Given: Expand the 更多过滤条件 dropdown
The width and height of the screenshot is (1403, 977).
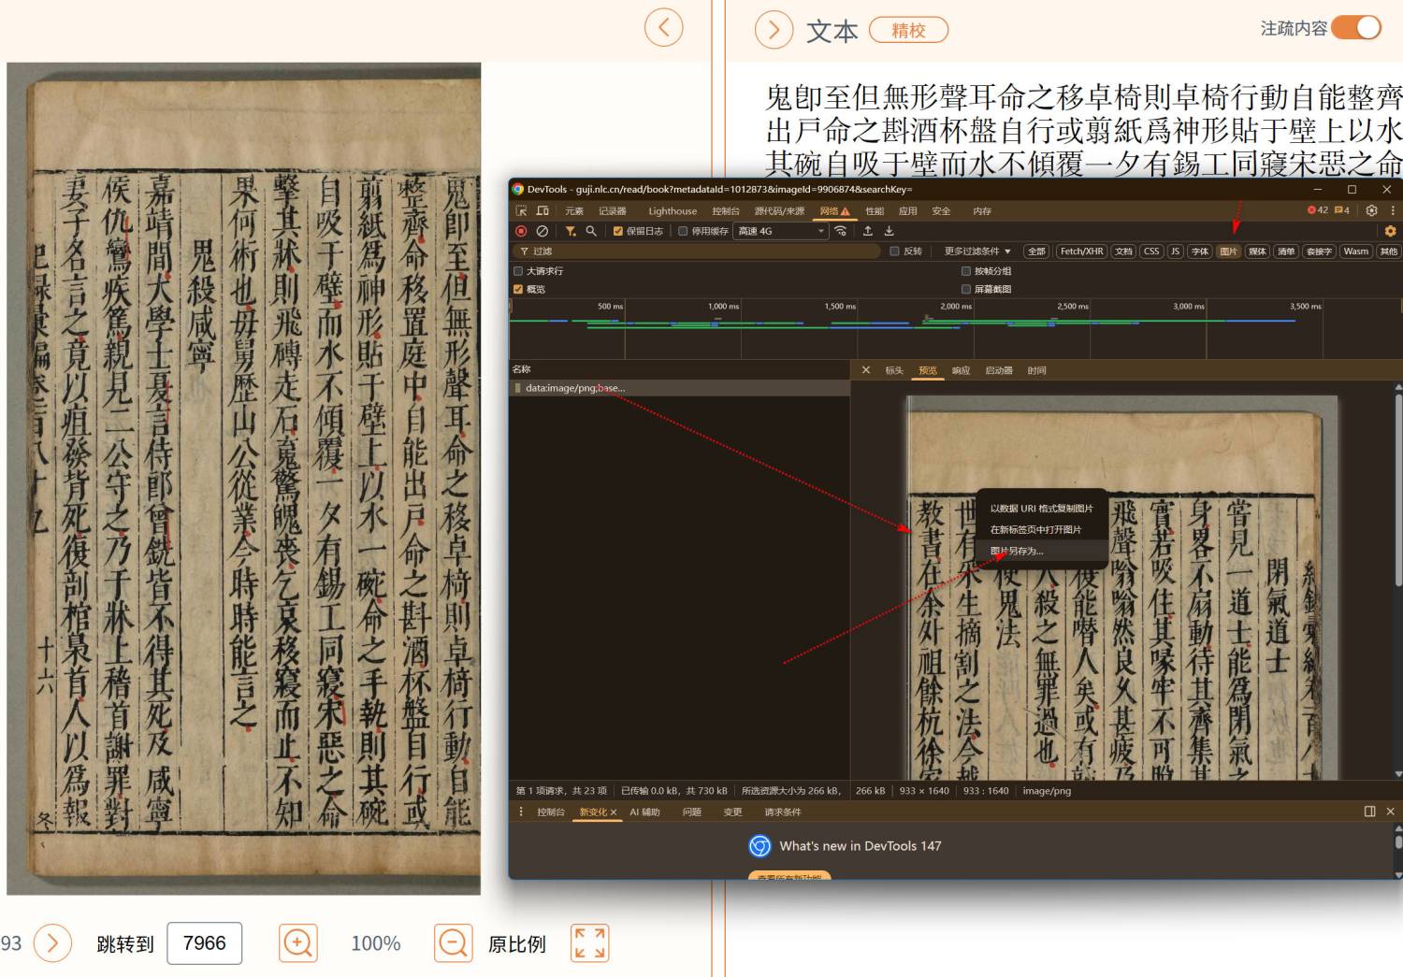Looking at the screenshot, I should (x=976, y=251).
